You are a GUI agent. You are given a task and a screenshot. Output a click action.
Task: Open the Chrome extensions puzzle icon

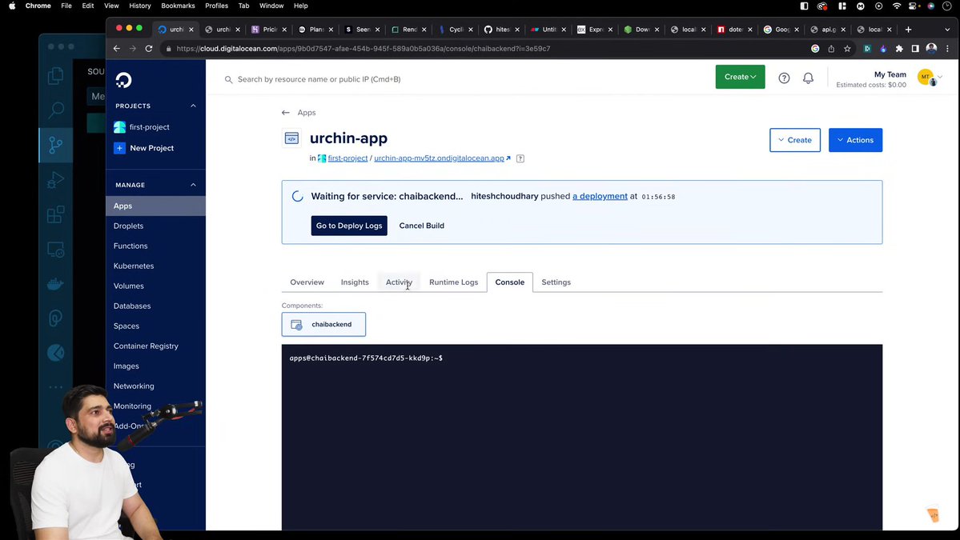[x=899, y=48]
